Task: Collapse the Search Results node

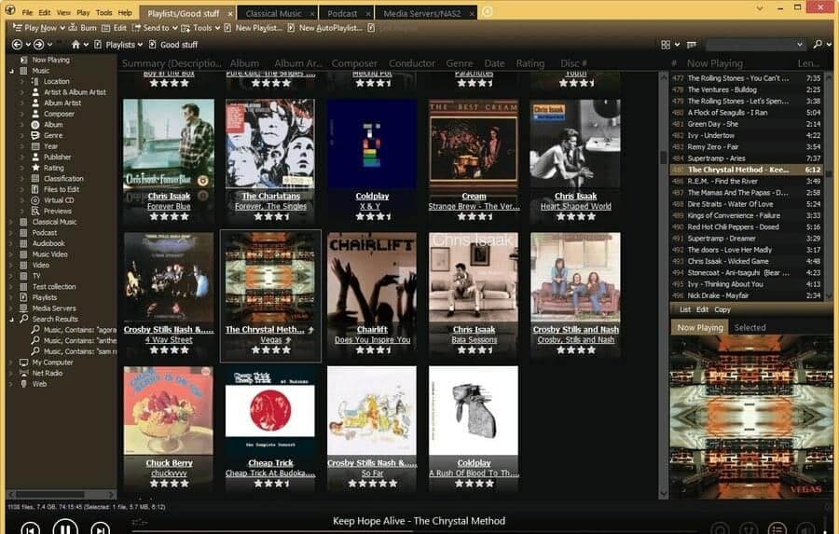Action: click(x=12, y=319)
